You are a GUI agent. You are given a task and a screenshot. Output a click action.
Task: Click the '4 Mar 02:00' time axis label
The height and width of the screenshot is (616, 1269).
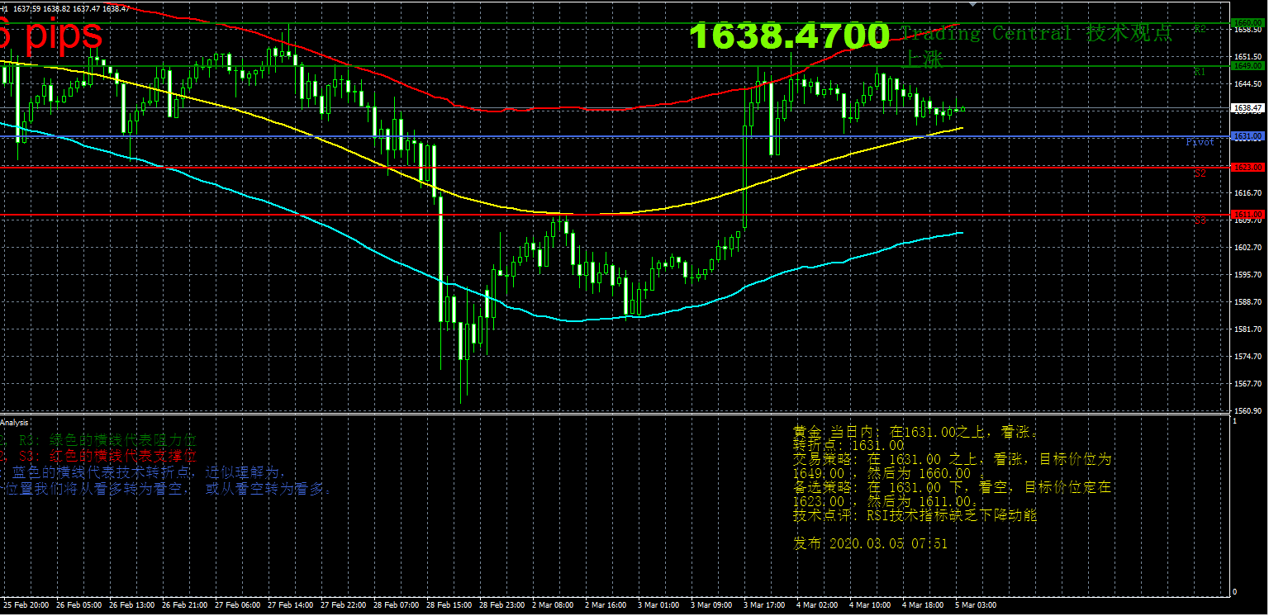point(817,604)
